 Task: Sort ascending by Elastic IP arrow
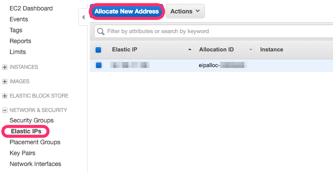click(190, 49)
